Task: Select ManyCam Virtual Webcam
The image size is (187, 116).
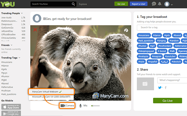Action: (x=51, y=92)
